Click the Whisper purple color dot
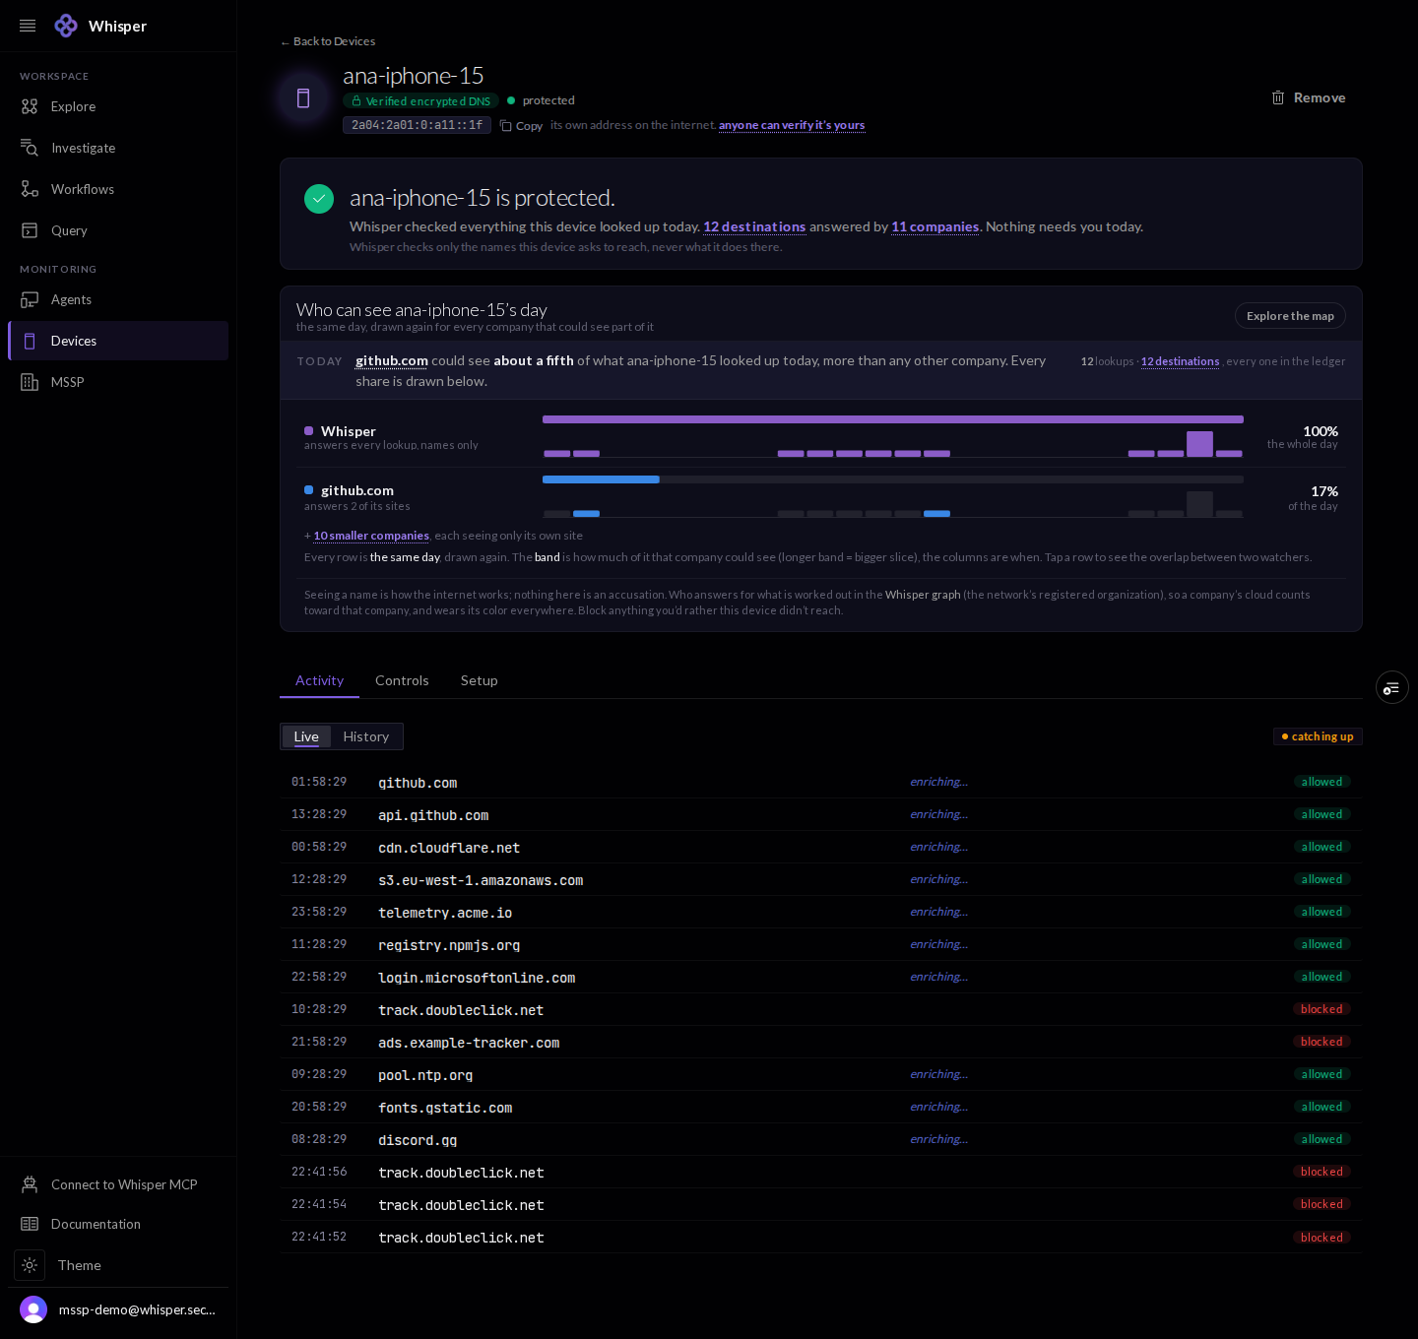 [309, 431]
